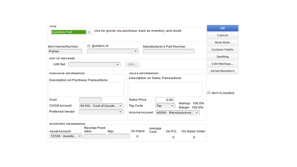Open Edit Markup settings
This screenshot has height=167, width=297.
(223, 64)
